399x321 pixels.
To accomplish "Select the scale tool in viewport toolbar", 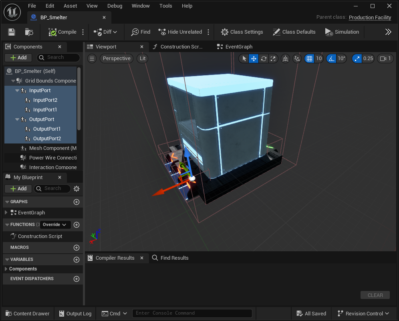I will point(273,59).
